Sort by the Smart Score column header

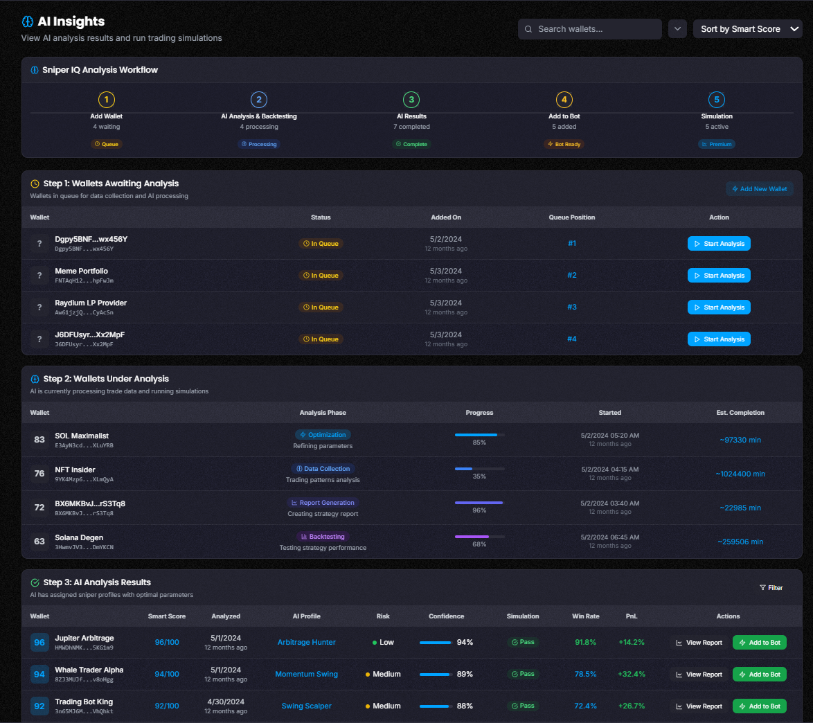(x=166, y=616)
